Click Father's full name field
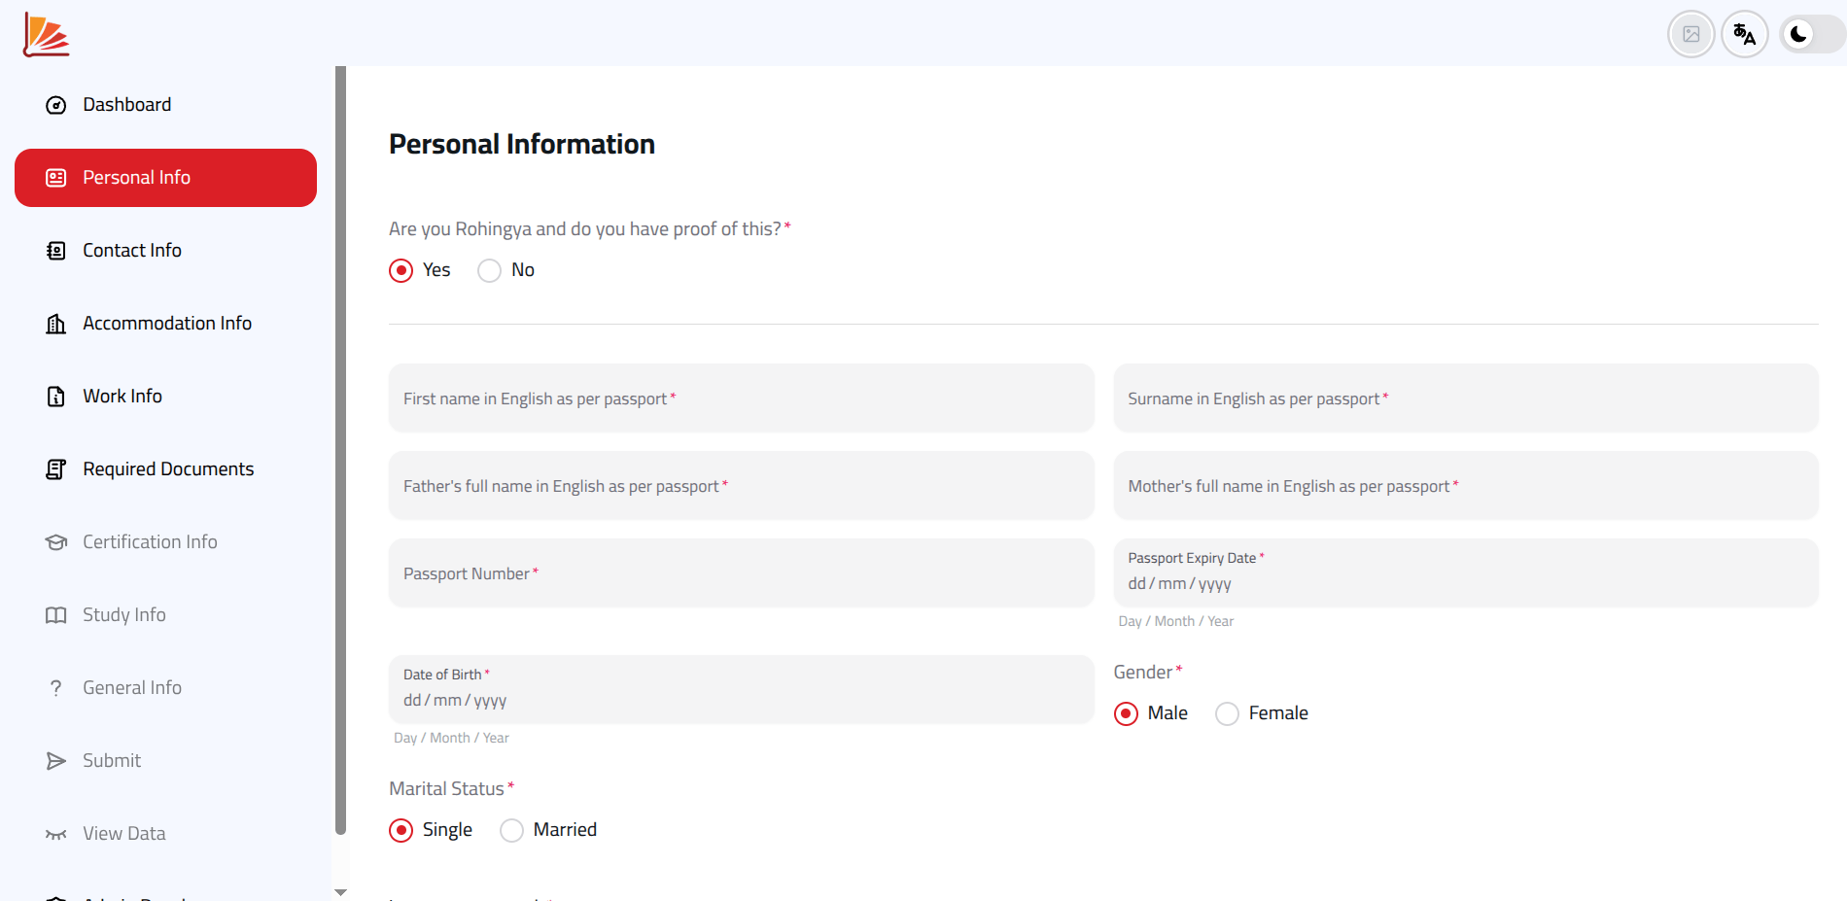The height and width of the screenshot is (901, 1847). pyautogui.click(x=742, y=486)
